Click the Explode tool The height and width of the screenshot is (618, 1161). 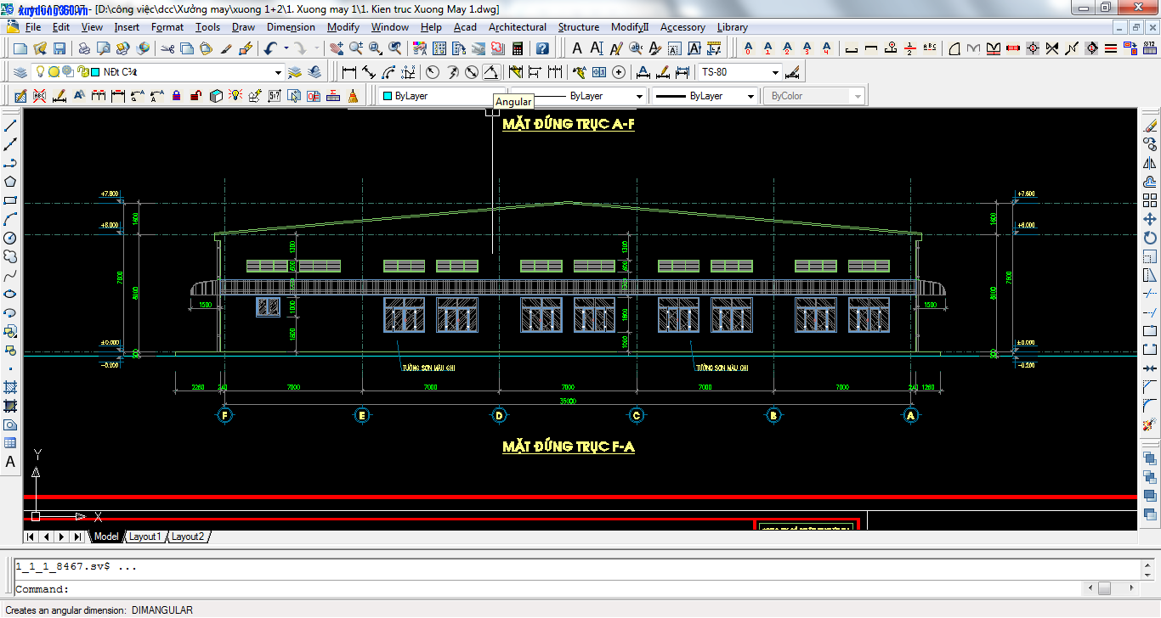1150,424
